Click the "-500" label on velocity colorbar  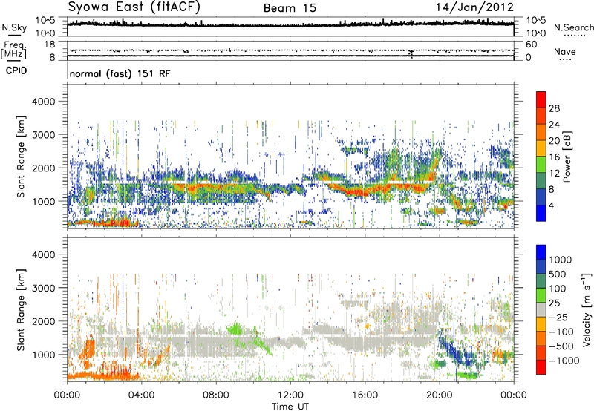click(x=561, y=346)
